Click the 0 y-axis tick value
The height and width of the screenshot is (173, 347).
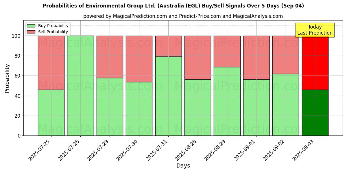19,136
